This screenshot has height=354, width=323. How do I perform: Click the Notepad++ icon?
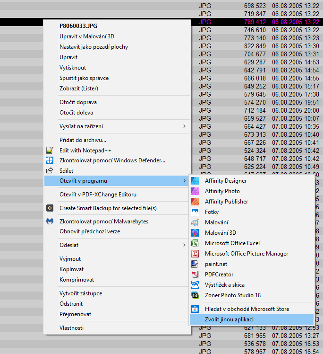click(50, 150)
